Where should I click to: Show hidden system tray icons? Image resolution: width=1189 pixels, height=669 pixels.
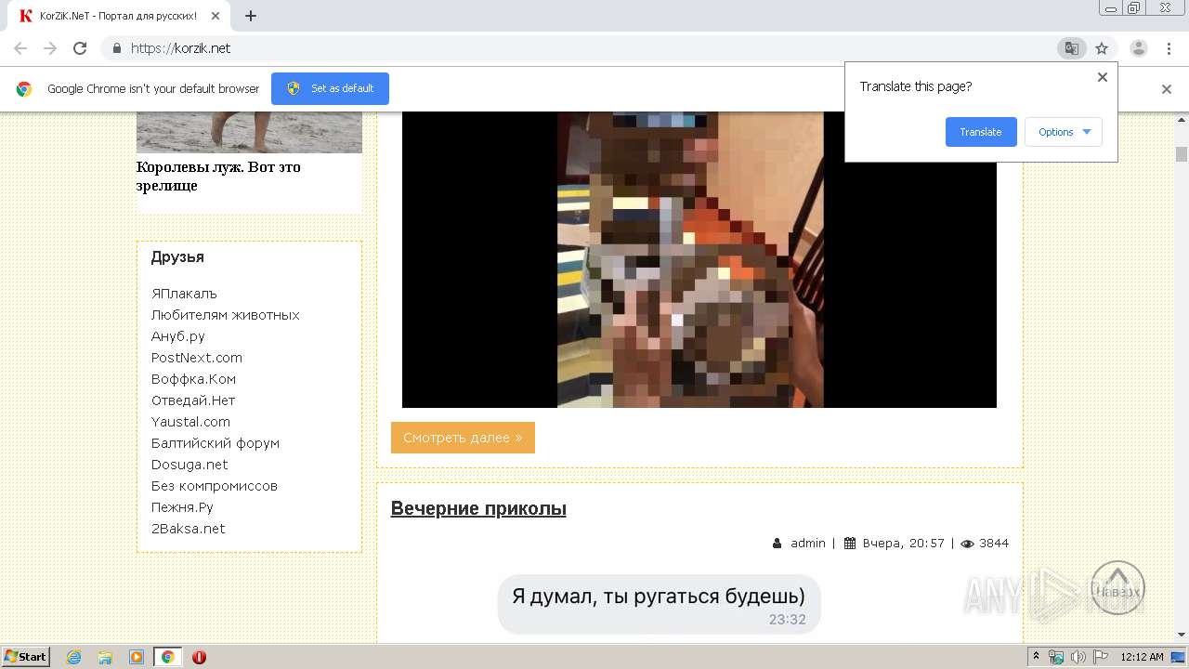1037,657
